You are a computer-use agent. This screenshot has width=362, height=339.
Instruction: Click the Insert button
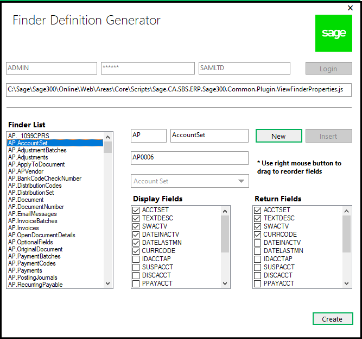[329, 136]
